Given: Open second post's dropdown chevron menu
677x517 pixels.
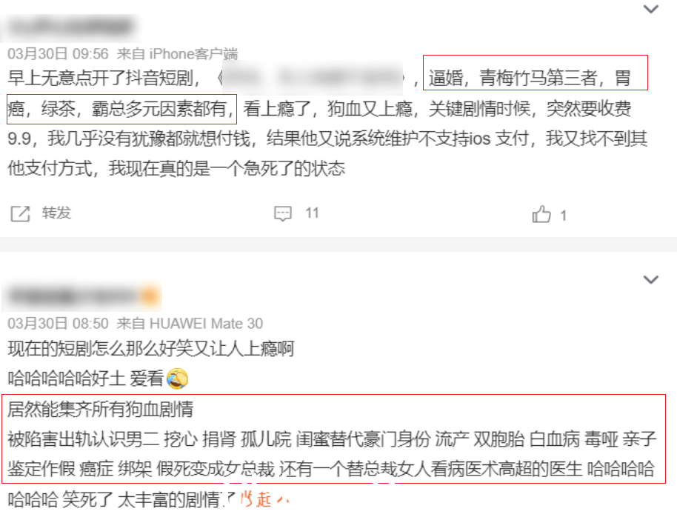Looking at the screenshot, I should click(650, 279).
